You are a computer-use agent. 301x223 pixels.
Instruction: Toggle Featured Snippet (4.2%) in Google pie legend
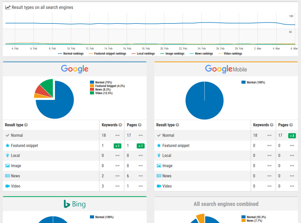point(107,86)
